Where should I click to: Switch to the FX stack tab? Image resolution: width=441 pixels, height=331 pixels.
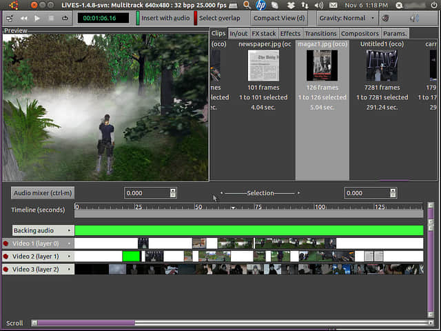pyautogui.click(x=264, y=33)
